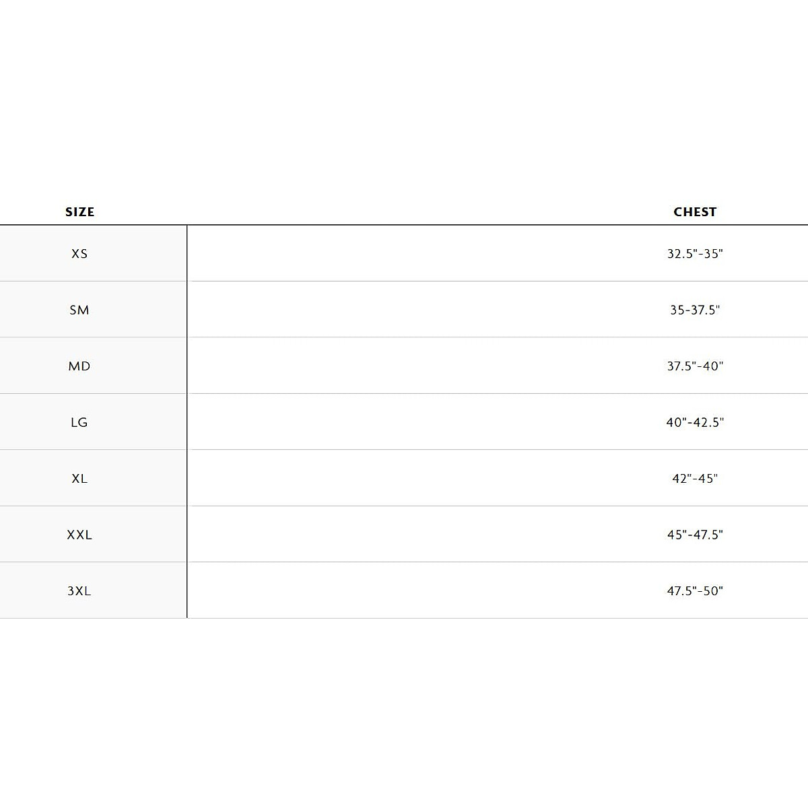This screenshot has width=808, height=808.
Task: Click the empty middle cell of the 3XL row
Action: 404,591
